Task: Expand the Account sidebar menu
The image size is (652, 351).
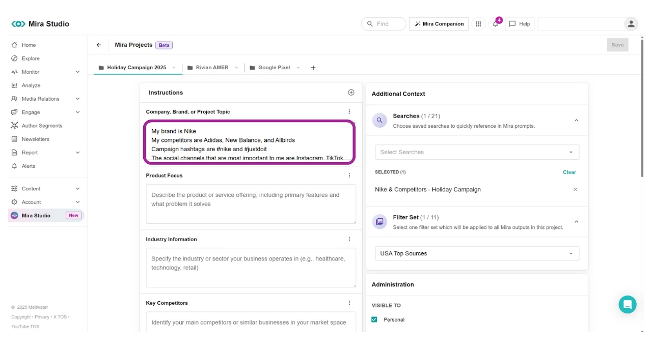Action: pyautogui.click(x=77, y=202)
